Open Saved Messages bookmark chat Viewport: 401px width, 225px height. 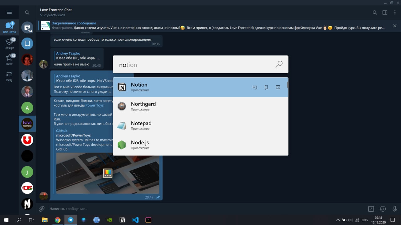[x=27, y=43]
